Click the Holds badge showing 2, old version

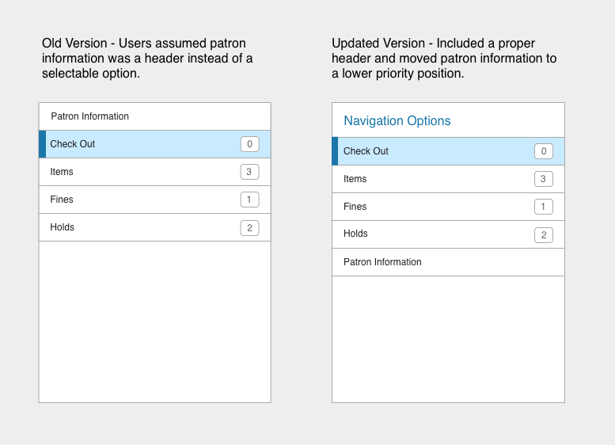tap(249, 228)
